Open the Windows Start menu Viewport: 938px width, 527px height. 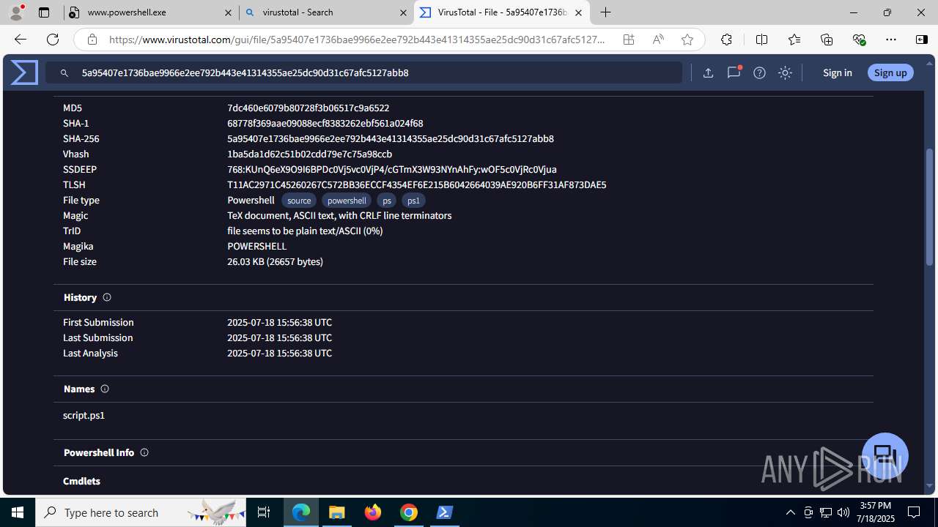click(x=18, y=512)
